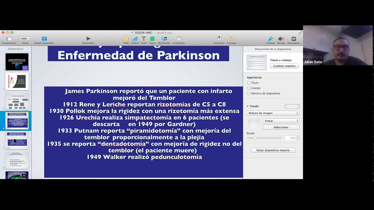Select slide 2 thumbnail in navigator
This screenshot has width=374, height=210.
(17, 81)
